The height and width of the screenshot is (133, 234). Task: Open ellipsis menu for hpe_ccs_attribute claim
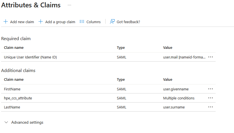coord(210,98)
